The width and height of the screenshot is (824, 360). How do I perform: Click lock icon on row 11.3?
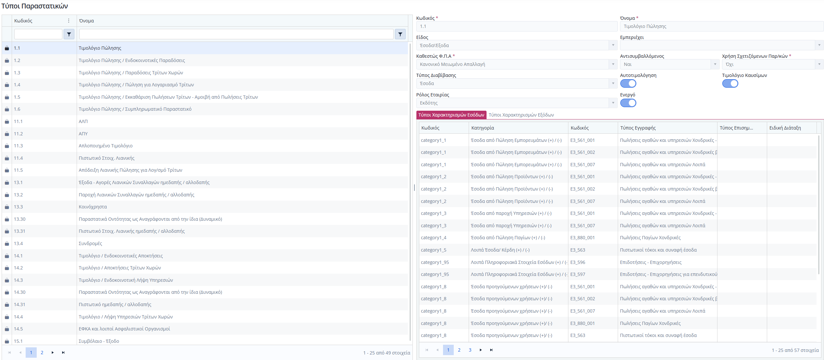(7, 146)
